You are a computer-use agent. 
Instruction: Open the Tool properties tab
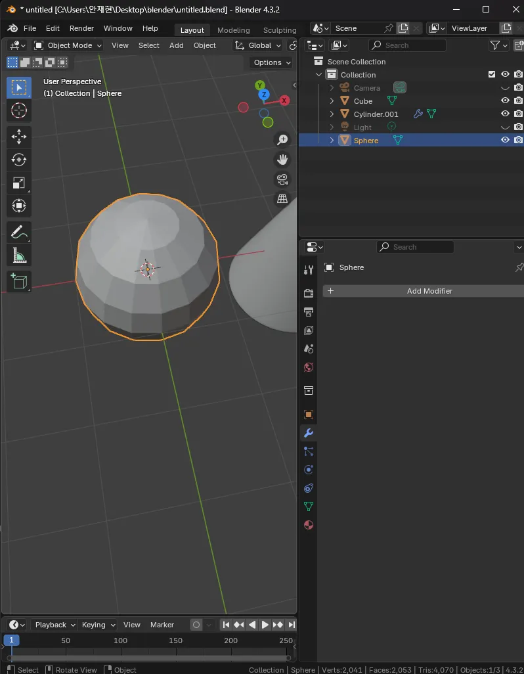309,270
